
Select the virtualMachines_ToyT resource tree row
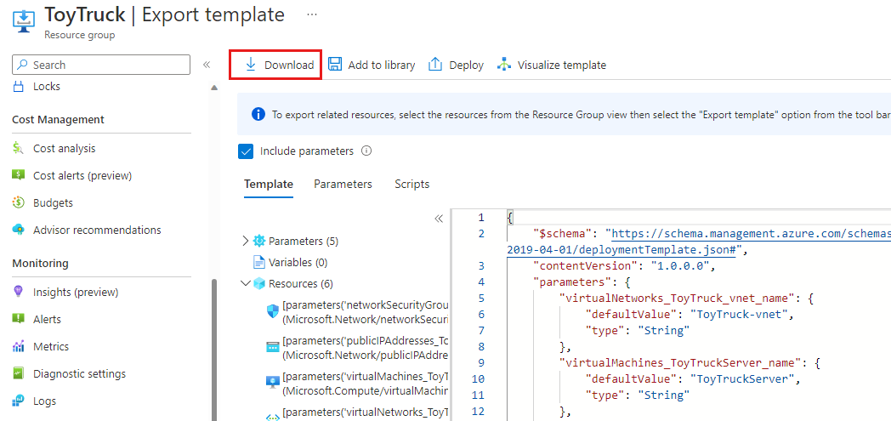(x=359, y=384)
